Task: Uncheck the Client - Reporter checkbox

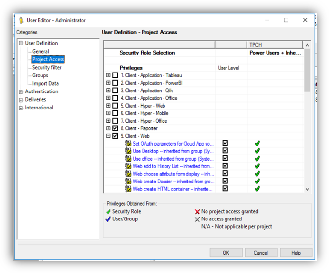Action: click(115, 128)
